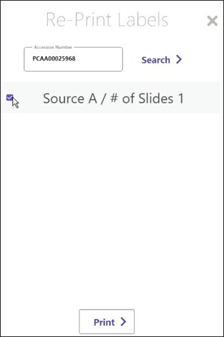
Task: Click the PCAA00025968 accession value text
Action: coord(54,59)
